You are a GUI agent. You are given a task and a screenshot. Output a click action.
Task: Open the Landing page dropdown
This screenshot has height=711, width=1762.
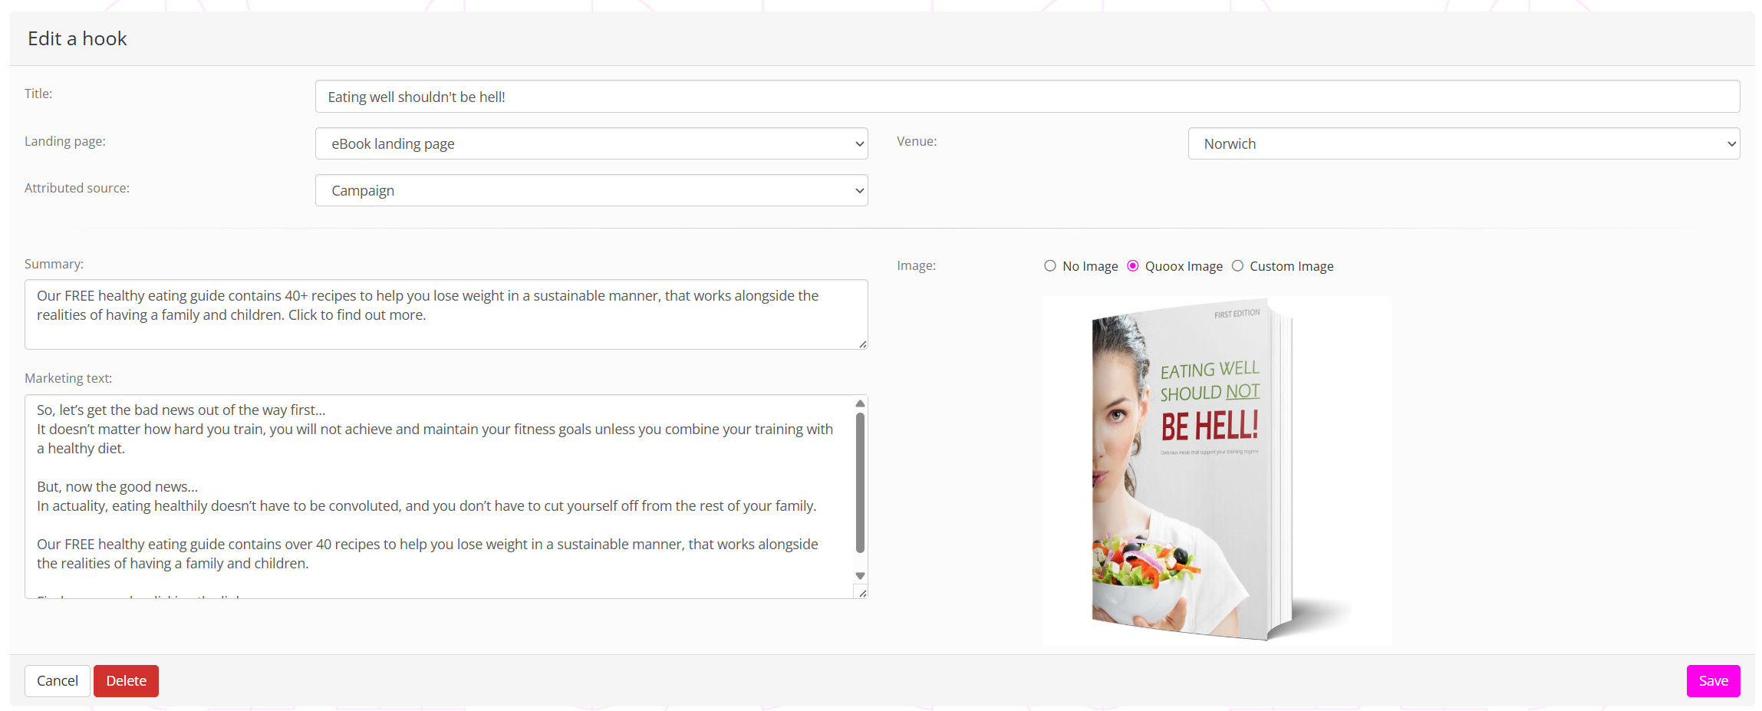[591, 143]
